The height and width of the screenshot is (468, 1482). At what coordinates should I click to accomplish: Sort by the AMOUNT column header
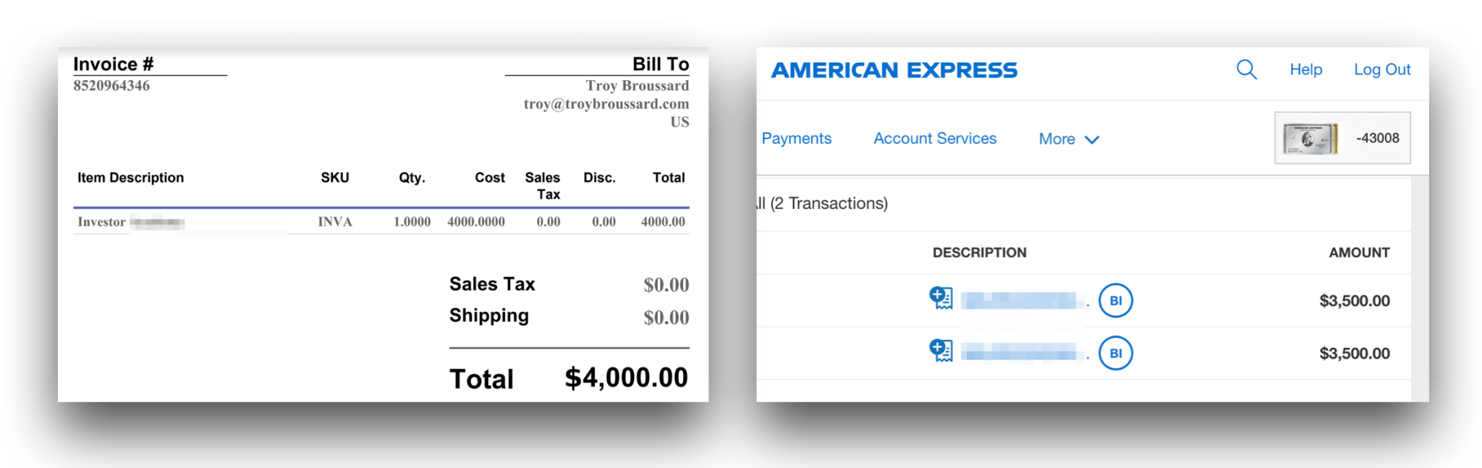click(1358, 252)
